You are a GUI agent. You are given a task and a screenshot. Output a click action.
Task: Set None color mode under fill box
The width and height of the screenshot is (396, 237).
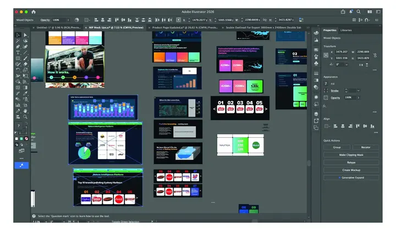[x=26, y=138]
